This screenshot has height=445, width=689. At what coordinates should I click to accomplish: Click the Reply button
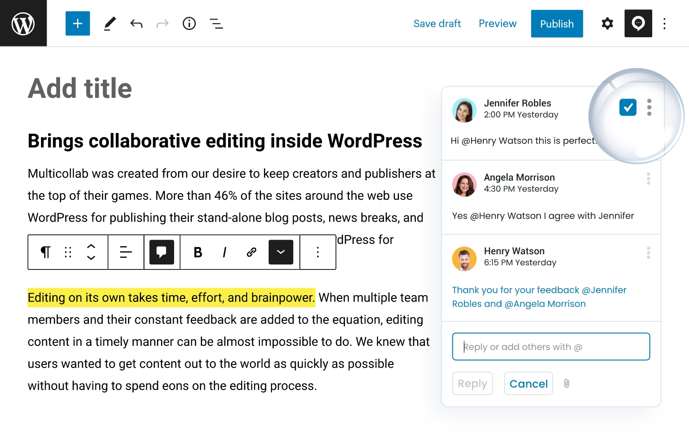pyautogui.click(x=472, y=383)
